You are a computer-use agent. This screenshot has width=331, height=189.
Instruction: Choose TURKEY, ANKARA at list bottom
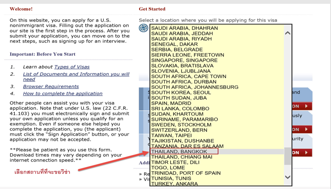click(174, 183)
